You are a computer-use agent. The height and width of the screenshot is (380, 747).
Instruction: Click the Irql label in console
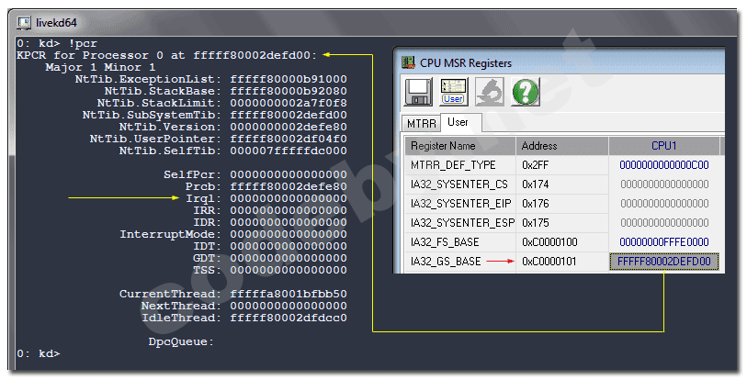coord(203,198)
